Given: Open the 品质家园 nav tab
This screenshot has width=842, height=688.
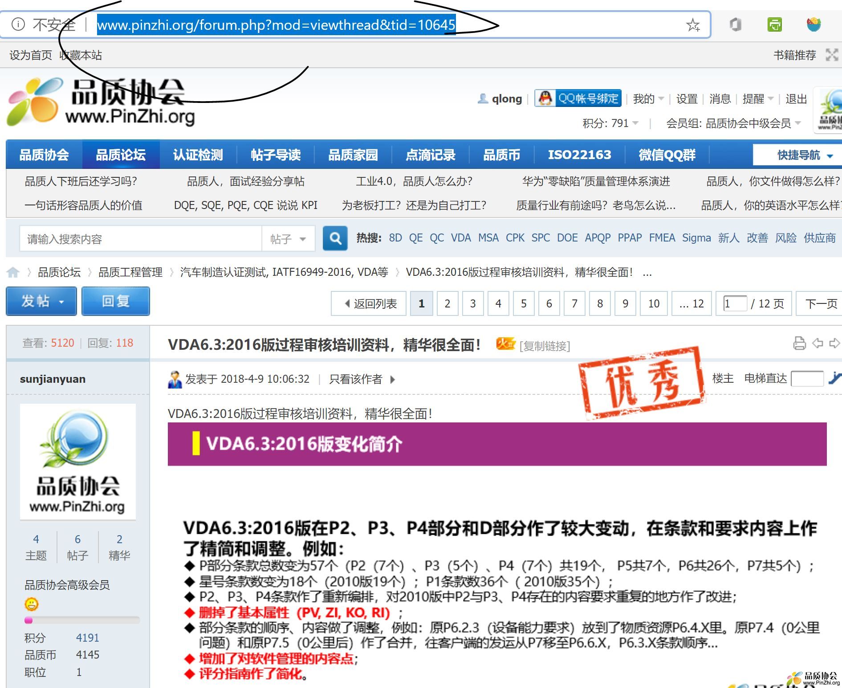Looking at the screenshot, I should 353,155.
